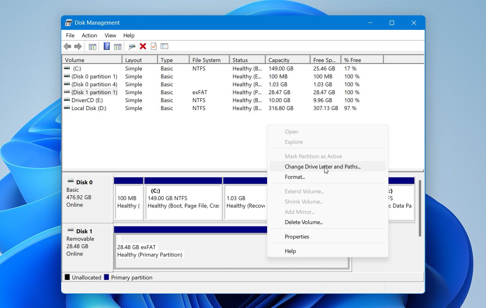Select the (Disk 0 partition 1) volume row
The height and width of the screenshot is (308, 486).
243,77
